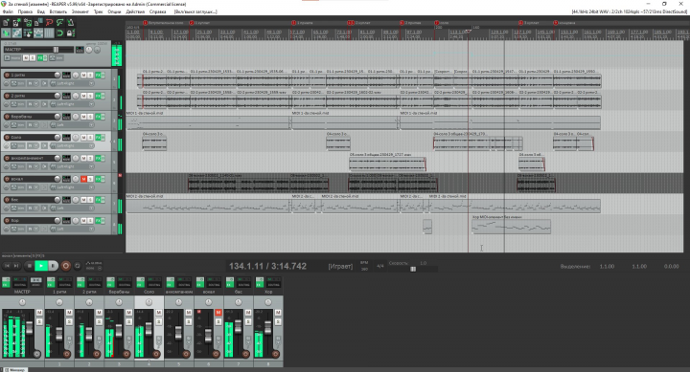
Task: Toggle the locking padlock toolbar icon
Action: pos(70,33)
